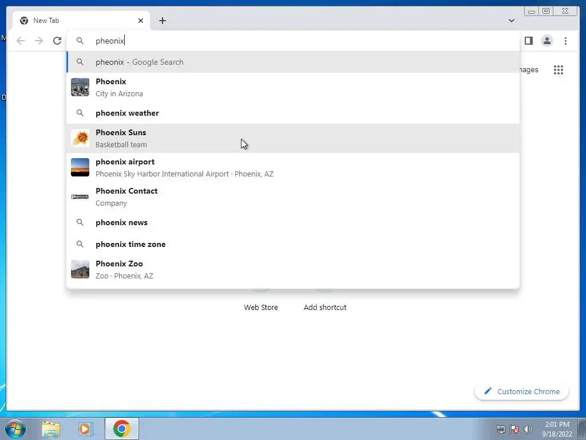Pick the phoenix weather suggestion
The height and width of the screenshot is (440, 586).
(x=293, y=113)
